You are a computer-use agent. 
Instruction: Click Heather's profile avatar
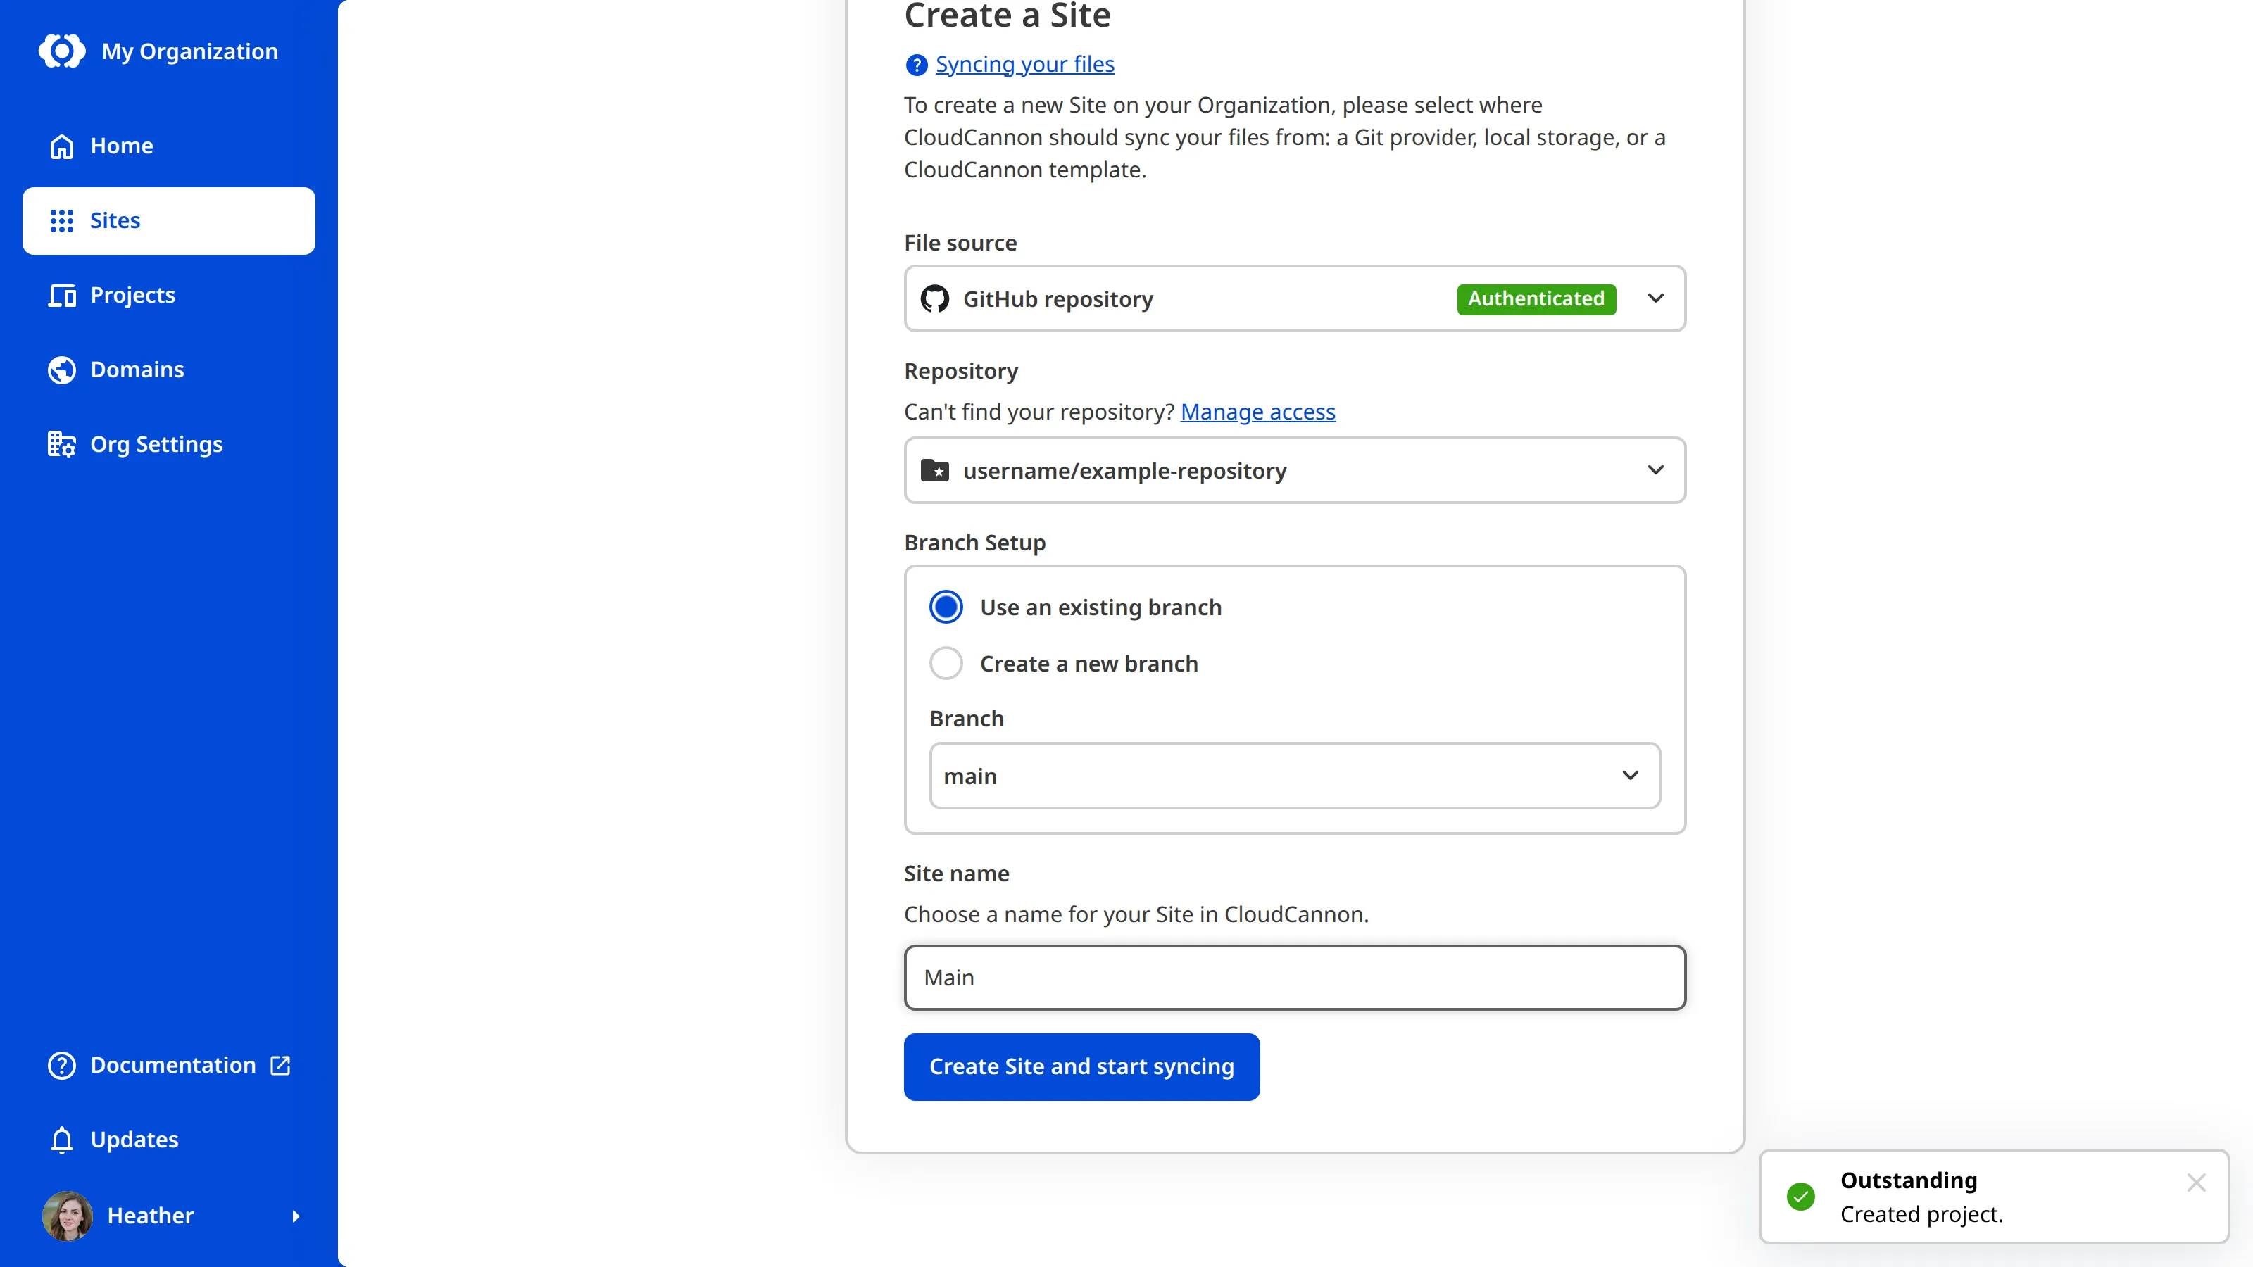coord(68,1216)
